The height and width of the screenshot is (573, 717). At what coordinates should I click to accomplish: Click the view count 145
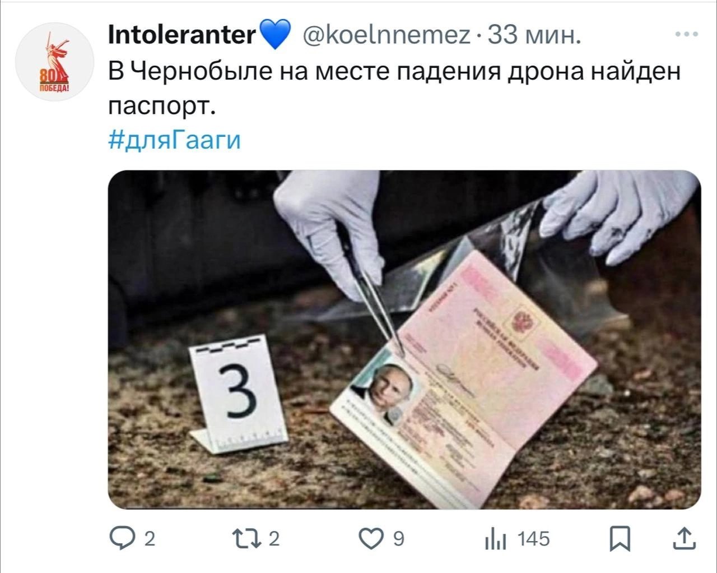point(534,539)
